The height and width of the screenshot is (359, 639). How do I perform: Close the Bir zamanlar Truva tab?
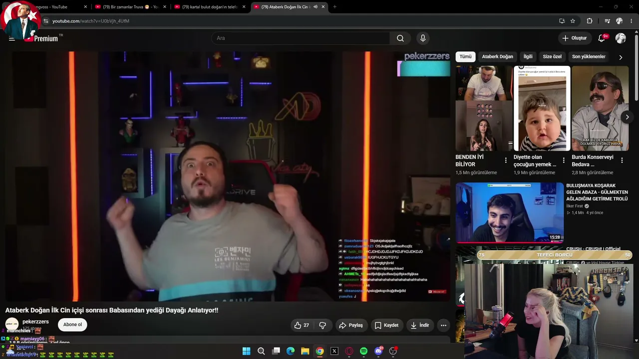pos(164,7)
